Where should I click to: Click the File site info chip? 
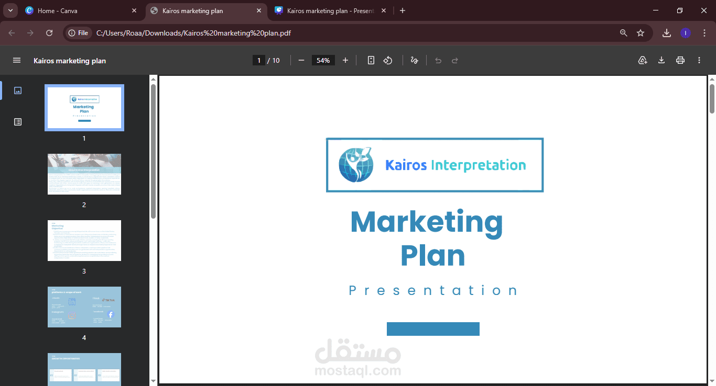pyautogui.click(x=79, y=33)
